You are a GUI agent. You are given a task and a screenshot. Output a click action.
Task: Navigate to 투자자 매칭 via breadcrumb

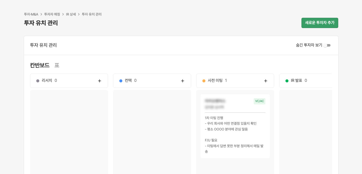(52, 14)
